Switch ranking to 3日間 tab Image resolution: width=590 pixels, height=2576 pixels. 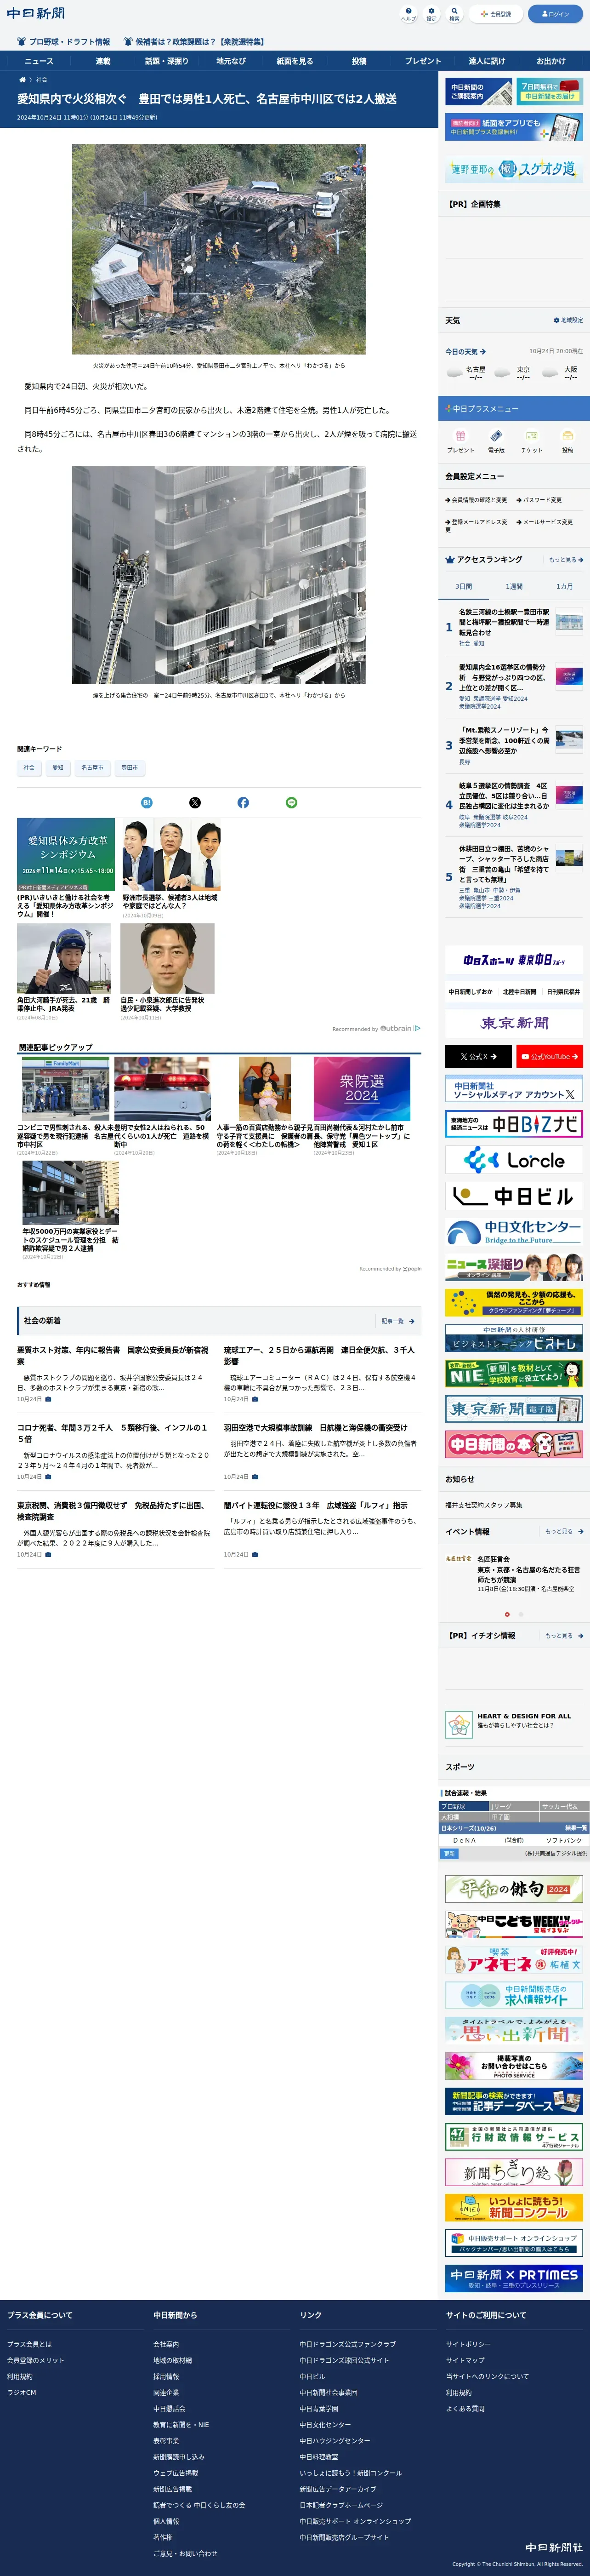464,587
